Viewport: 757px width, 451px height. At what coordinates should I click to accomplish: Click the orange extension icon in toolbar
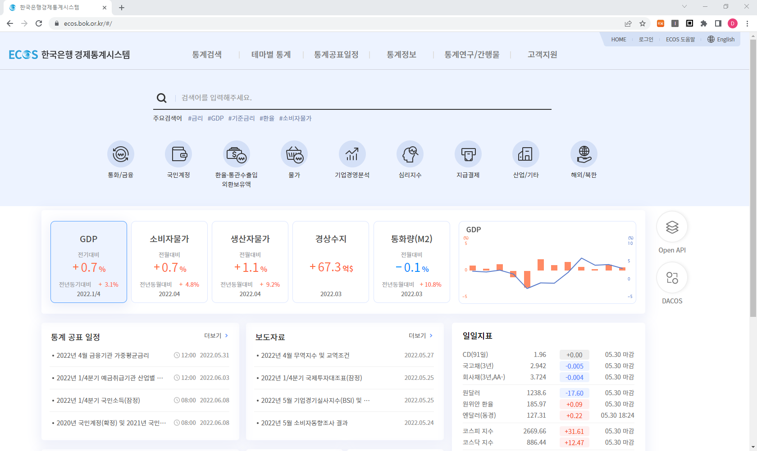click(661, 23)
